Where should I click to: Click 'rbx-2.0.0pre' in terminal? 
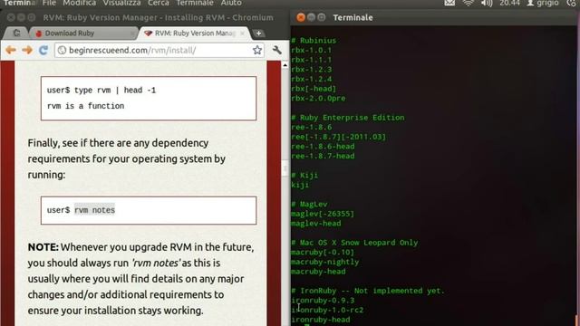318,99
